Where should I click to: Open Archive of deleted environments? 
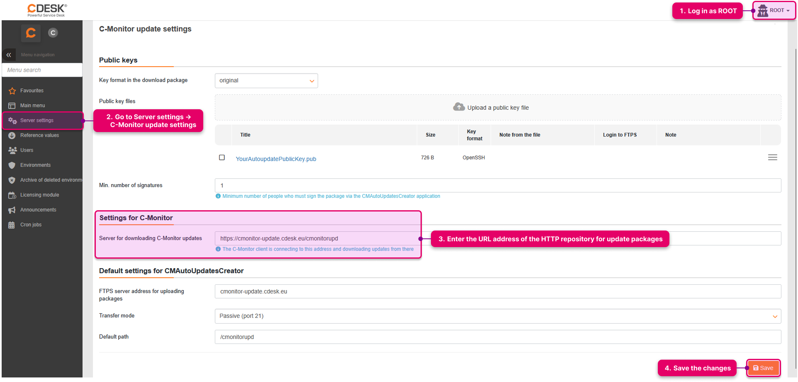[x=51, y=180]
